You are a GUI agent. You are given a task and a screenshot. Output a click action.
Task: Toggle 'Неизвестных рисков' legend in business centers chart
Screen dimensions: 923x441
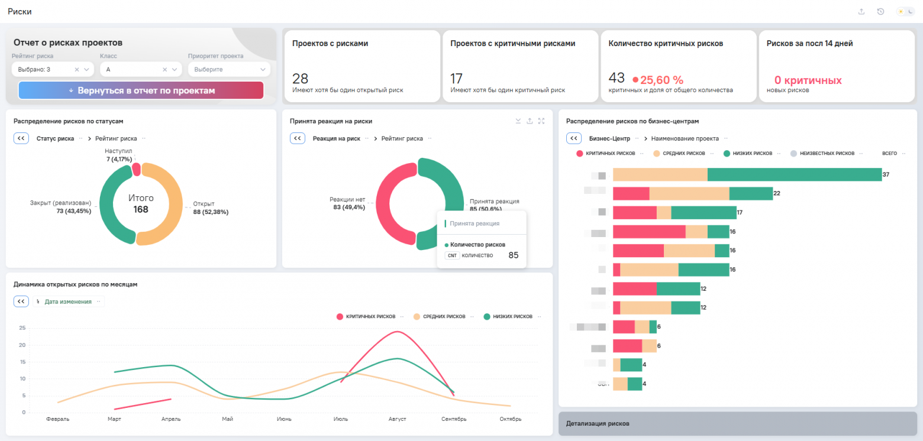[822, 153]
